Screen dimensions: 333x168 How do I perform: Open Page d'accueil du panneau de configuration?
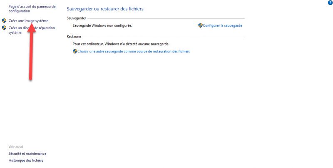click(32, 9)
